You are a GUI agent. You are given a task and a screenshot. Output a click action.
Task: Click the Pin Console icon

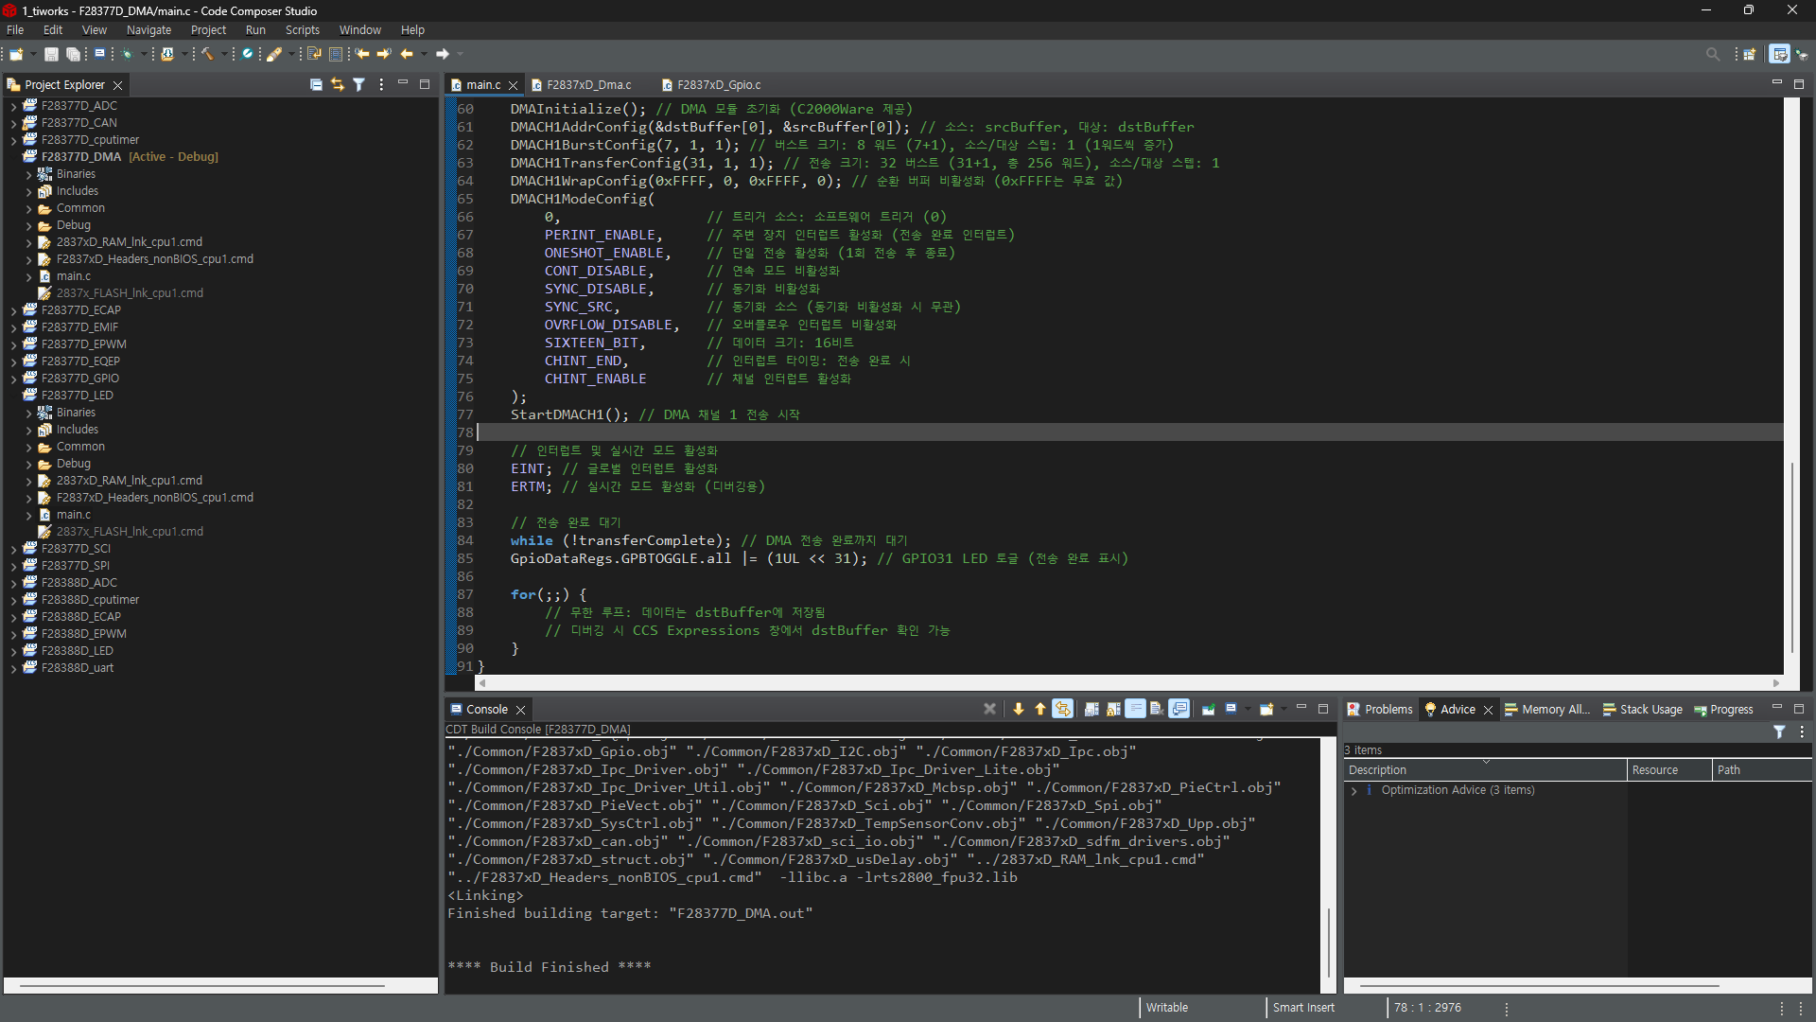1208,709
